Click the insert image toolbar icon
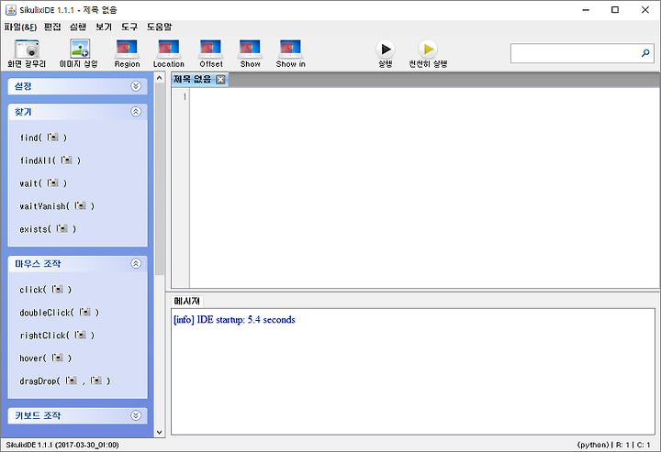The image size is (661, 452). point(80,49)
